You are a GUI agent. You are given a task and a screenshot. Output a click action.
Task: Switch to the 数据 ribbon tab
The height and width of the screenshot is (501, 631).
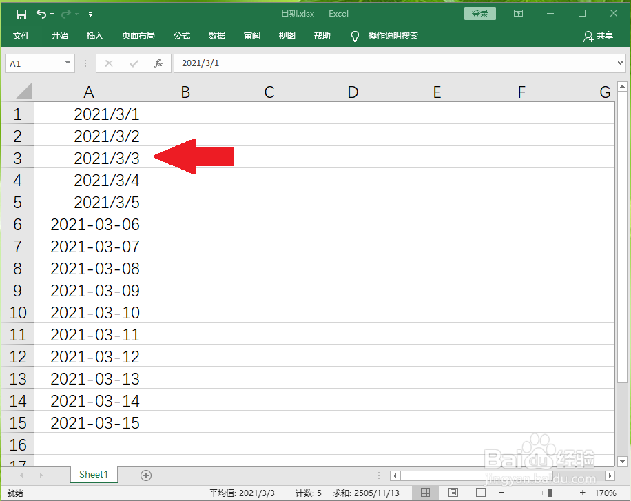[x=217, y=36]
